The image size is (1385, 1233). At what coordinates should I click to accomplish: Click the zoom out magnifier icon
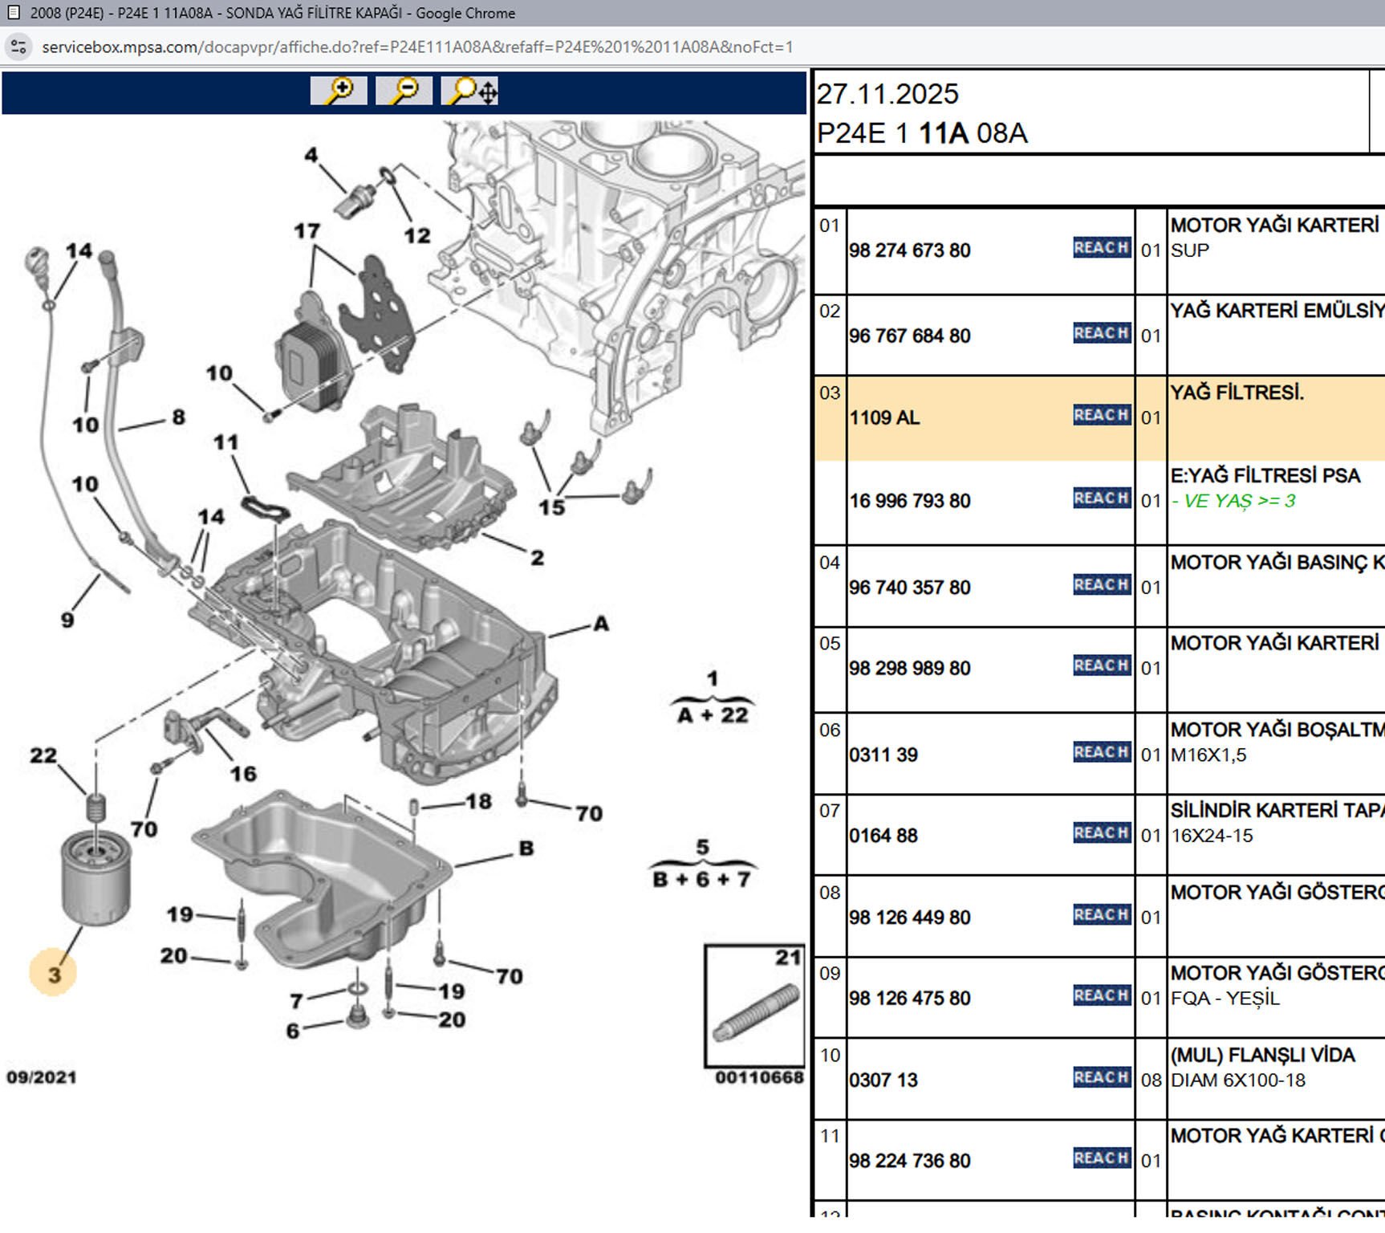click(x=404, y=91)
